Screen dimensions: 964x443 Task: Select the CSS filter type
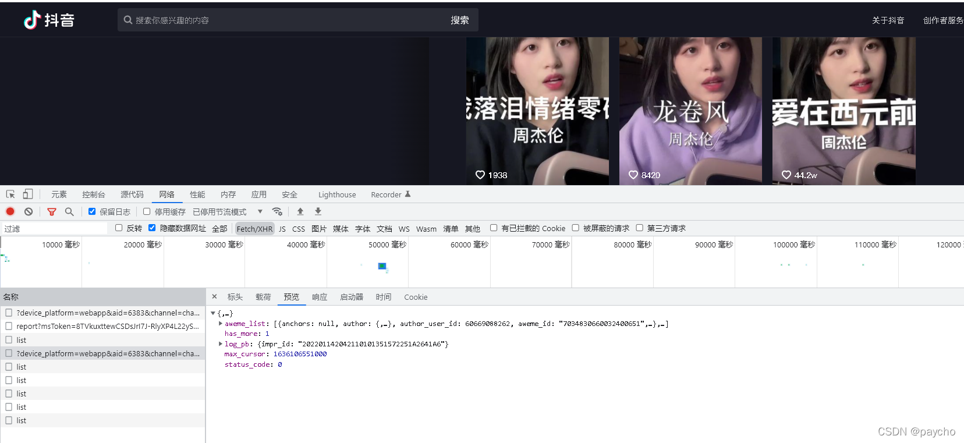pyautogui.click(x=299, y=229)
